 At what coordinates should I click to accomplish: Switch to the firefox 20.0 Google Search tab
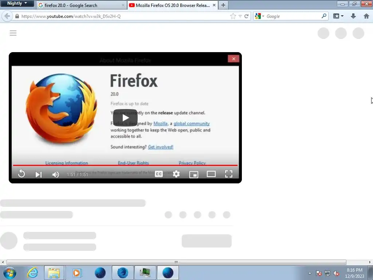(x=82, y=5)
